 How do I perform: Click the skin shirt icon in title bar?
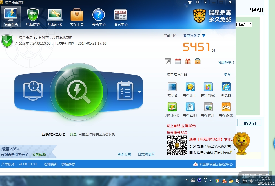pos(190,2)
